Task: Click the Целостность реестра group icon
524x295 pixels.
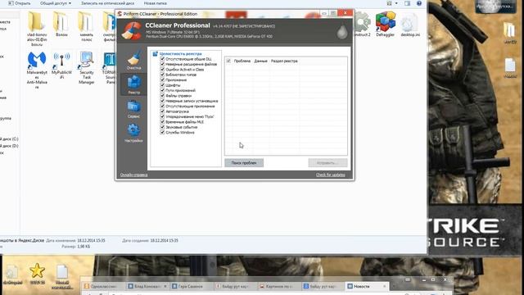Action: coord(155,53)
